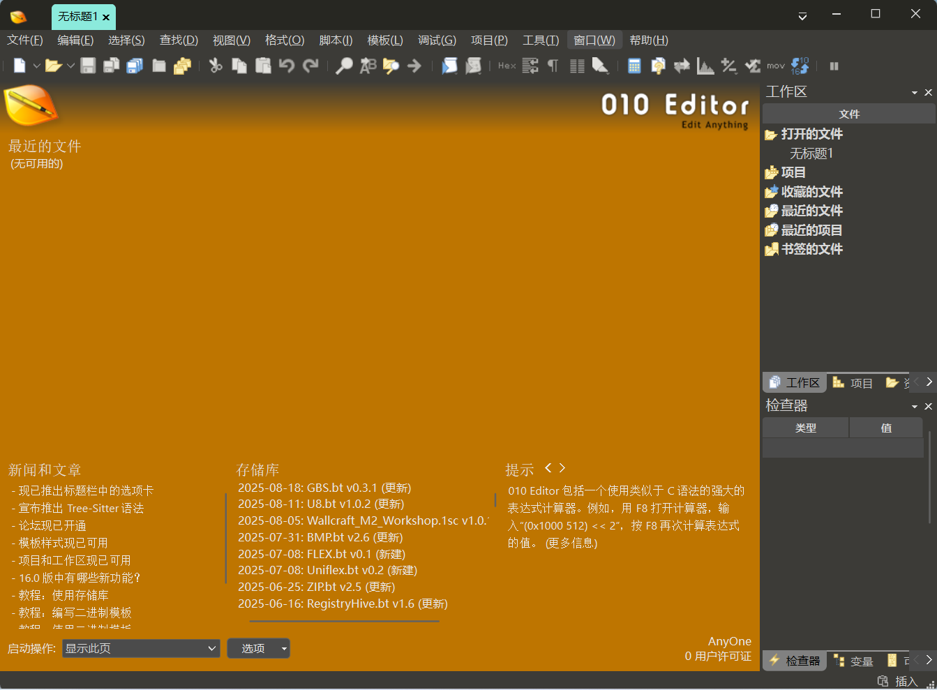Open the Calculator toolbar icon

[x=634, y=66]
